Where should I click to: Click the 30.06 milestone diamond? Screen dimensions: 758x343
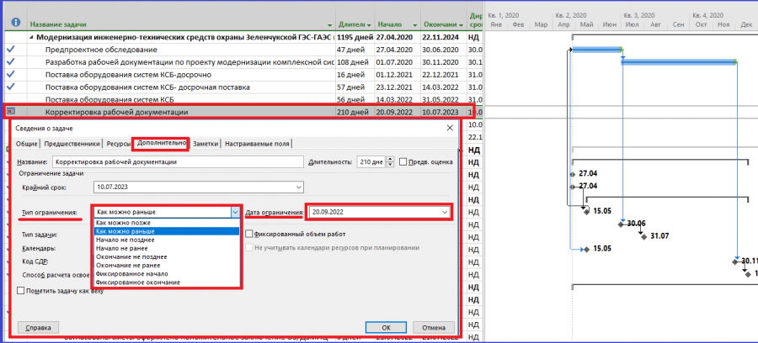pyautogui.click(x=622, y=224)
